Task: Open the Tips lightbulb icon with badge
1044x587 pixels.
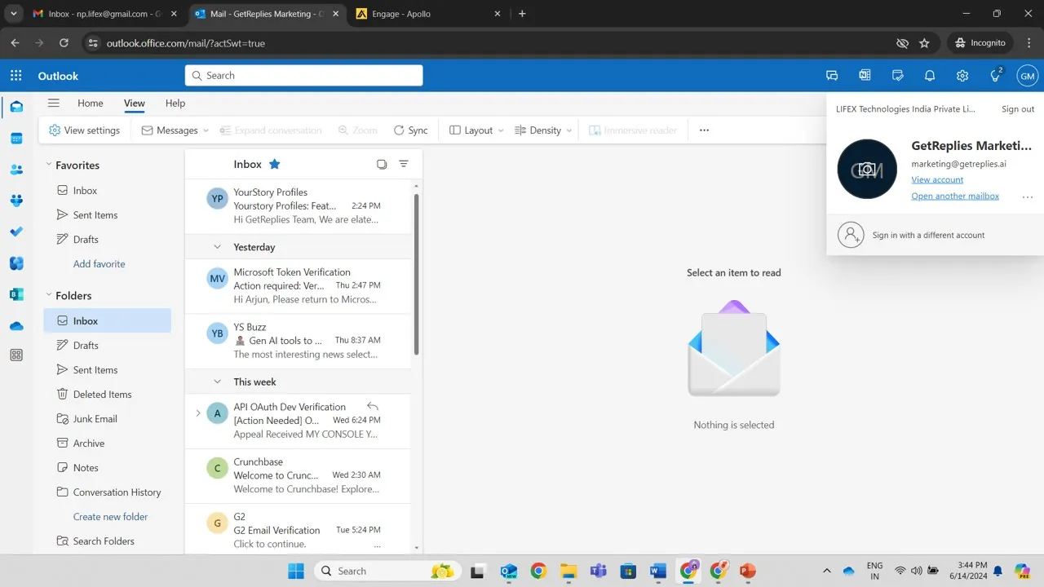Action: point(996,76)
